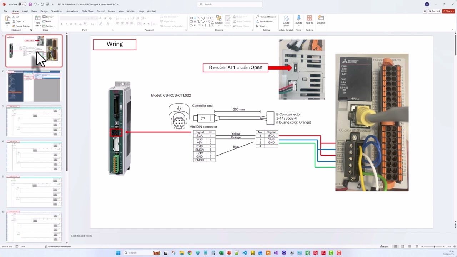Open the Animations tab
The height and width of the screenshot is (257, 457).
click(72, 11)
